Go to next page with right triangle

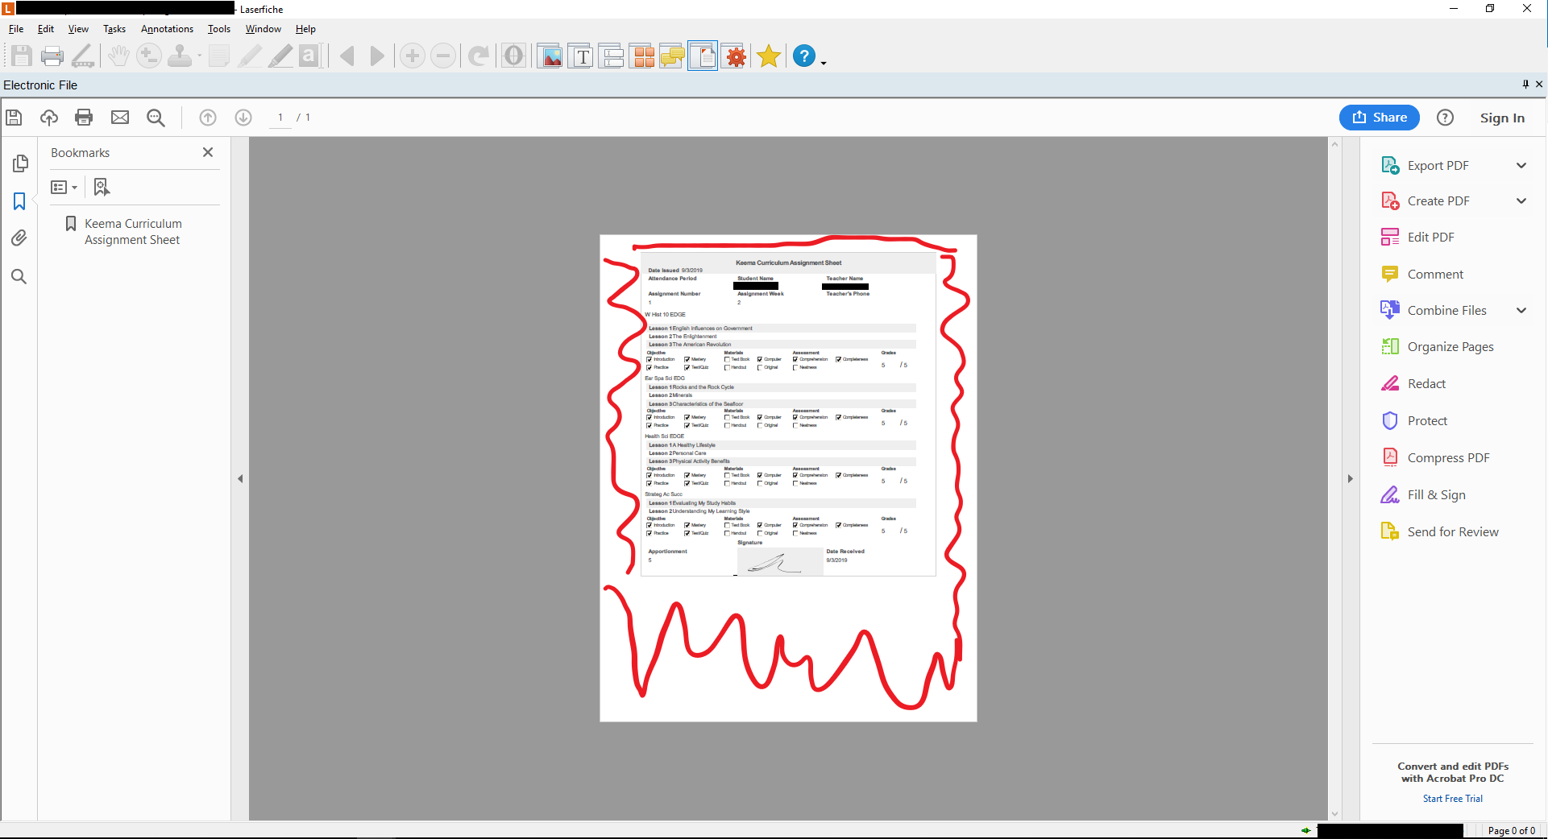click(377, 56)
